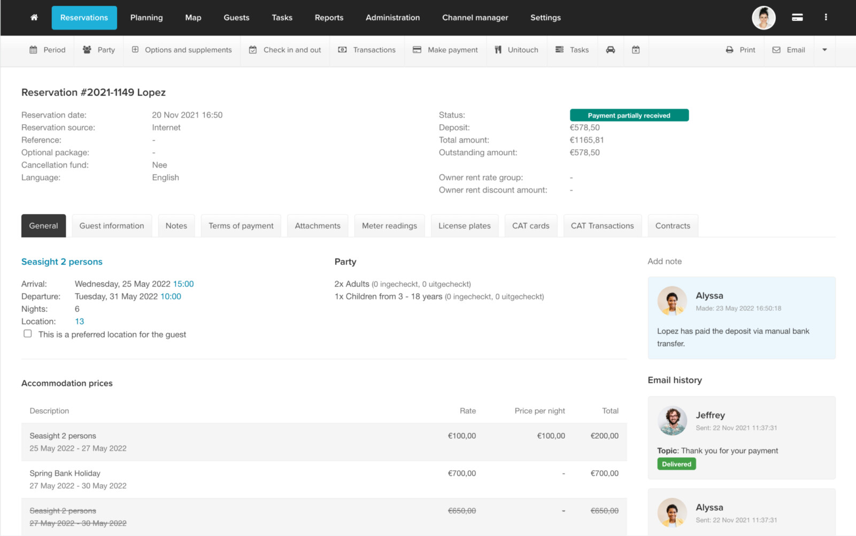Open the three-dot menu at top right

tap(826, 18)
